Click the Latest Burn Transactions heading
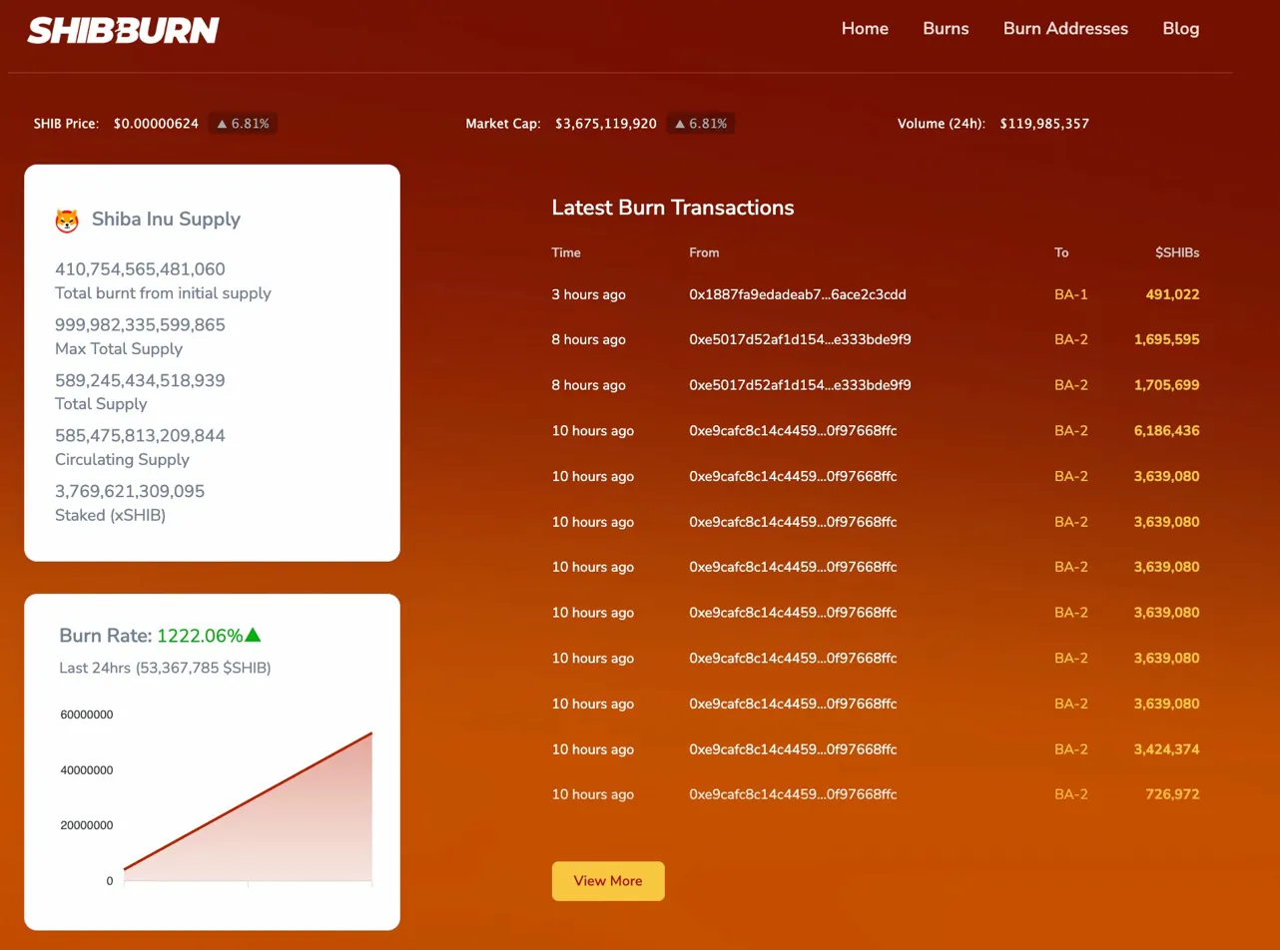This screenshot has height=950, width=1280. tap(672, 208)
